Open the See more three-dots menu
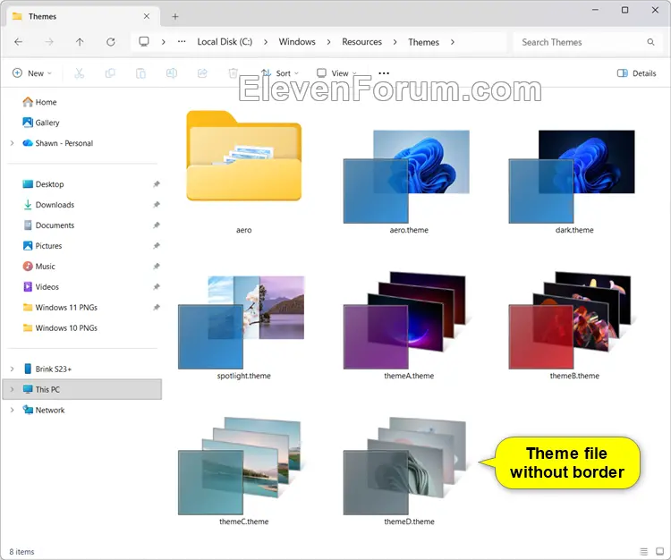The width and height of the screenshot is (671, 560). 384,73
